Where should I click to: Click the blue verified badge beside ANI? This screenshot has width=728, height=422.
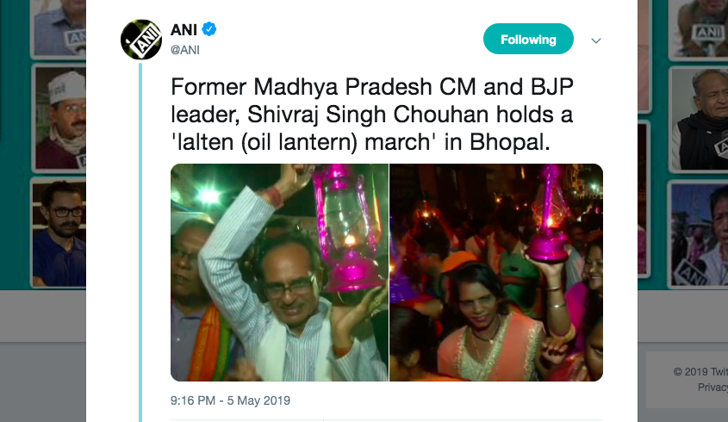(x=209, y=30)
